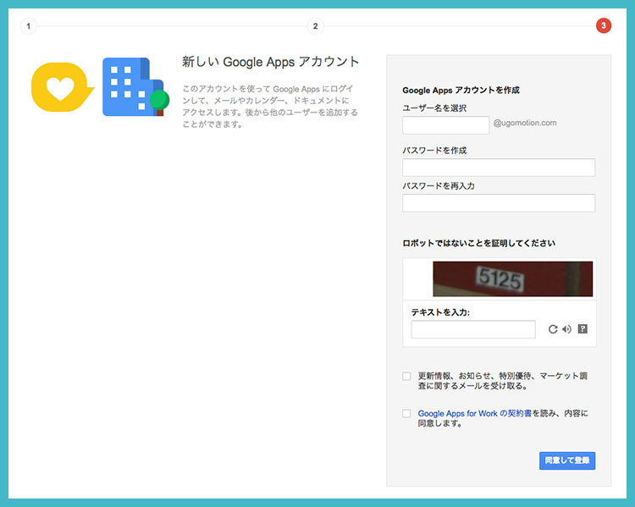Focus the テキストを入力 captcha text field

[x=473, y=329]
